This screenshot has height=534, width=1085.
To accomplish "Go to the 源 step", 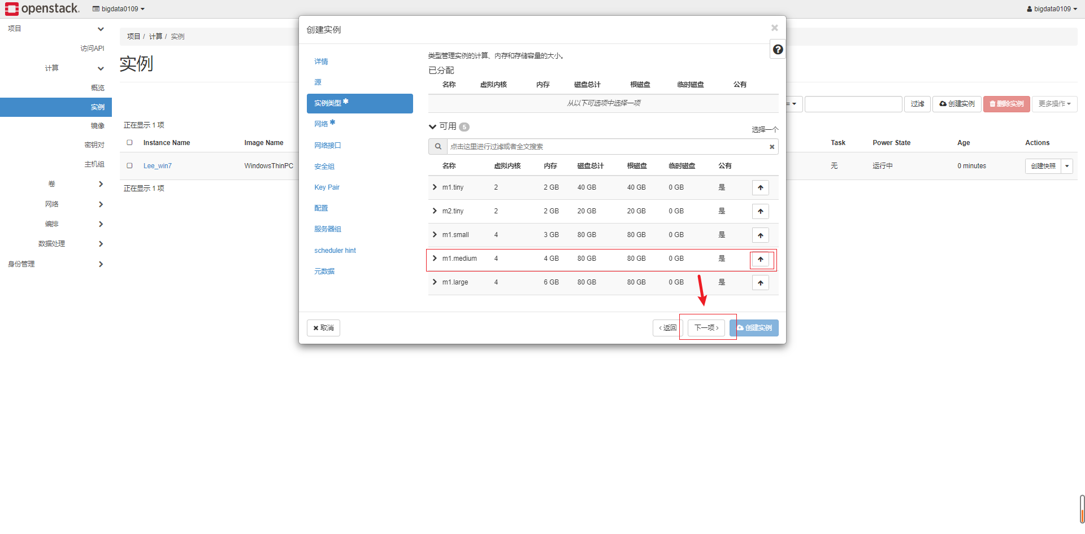I will [x=318, y=82].
